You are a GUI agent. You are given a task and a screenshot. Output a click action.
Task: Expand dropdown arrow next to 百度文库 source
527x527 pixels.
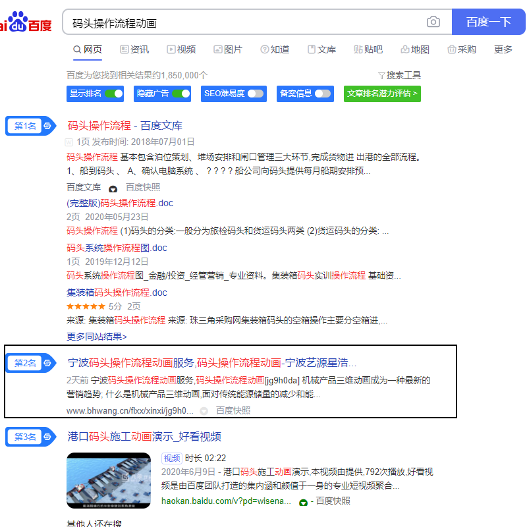point(113,189)
